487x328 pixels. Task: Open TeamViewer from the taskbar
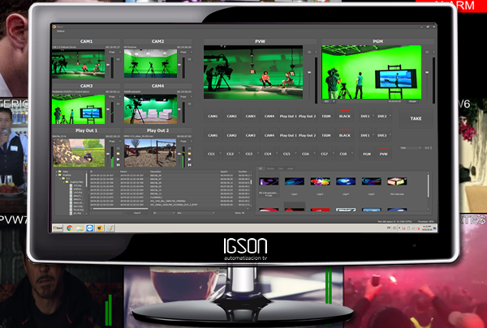coord(90,228)
